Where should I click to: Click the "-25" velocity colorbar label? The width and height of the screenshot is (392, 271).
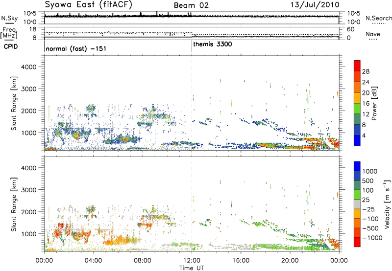(368, 209)
